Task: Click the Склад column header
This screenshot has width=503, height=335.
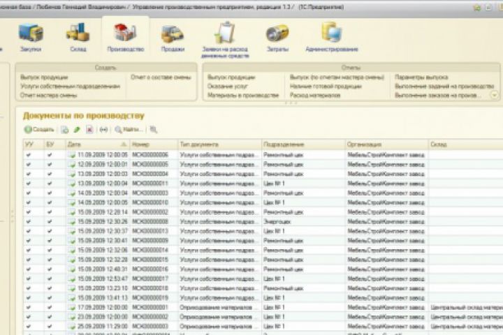Action: [x=465, y=144]
